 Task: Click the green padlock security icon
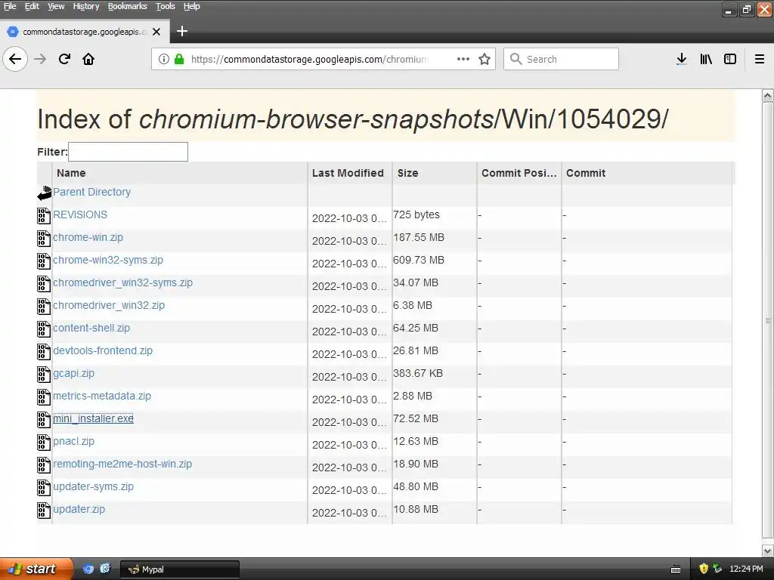tap(179, 59)
